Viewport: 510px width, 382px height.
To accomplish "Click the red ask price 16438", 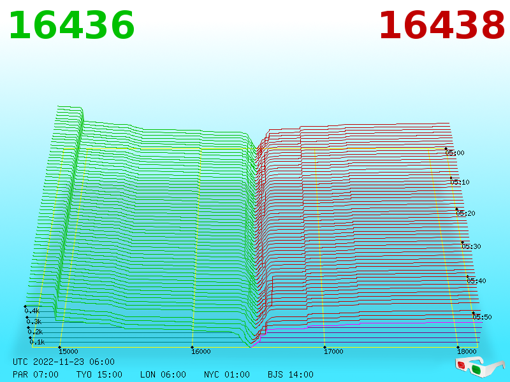I will click(x=442, y=25).
